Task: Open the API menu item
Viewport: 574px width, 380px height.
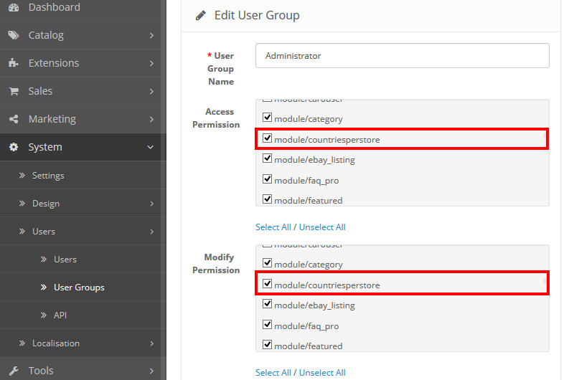Action: 61,315
